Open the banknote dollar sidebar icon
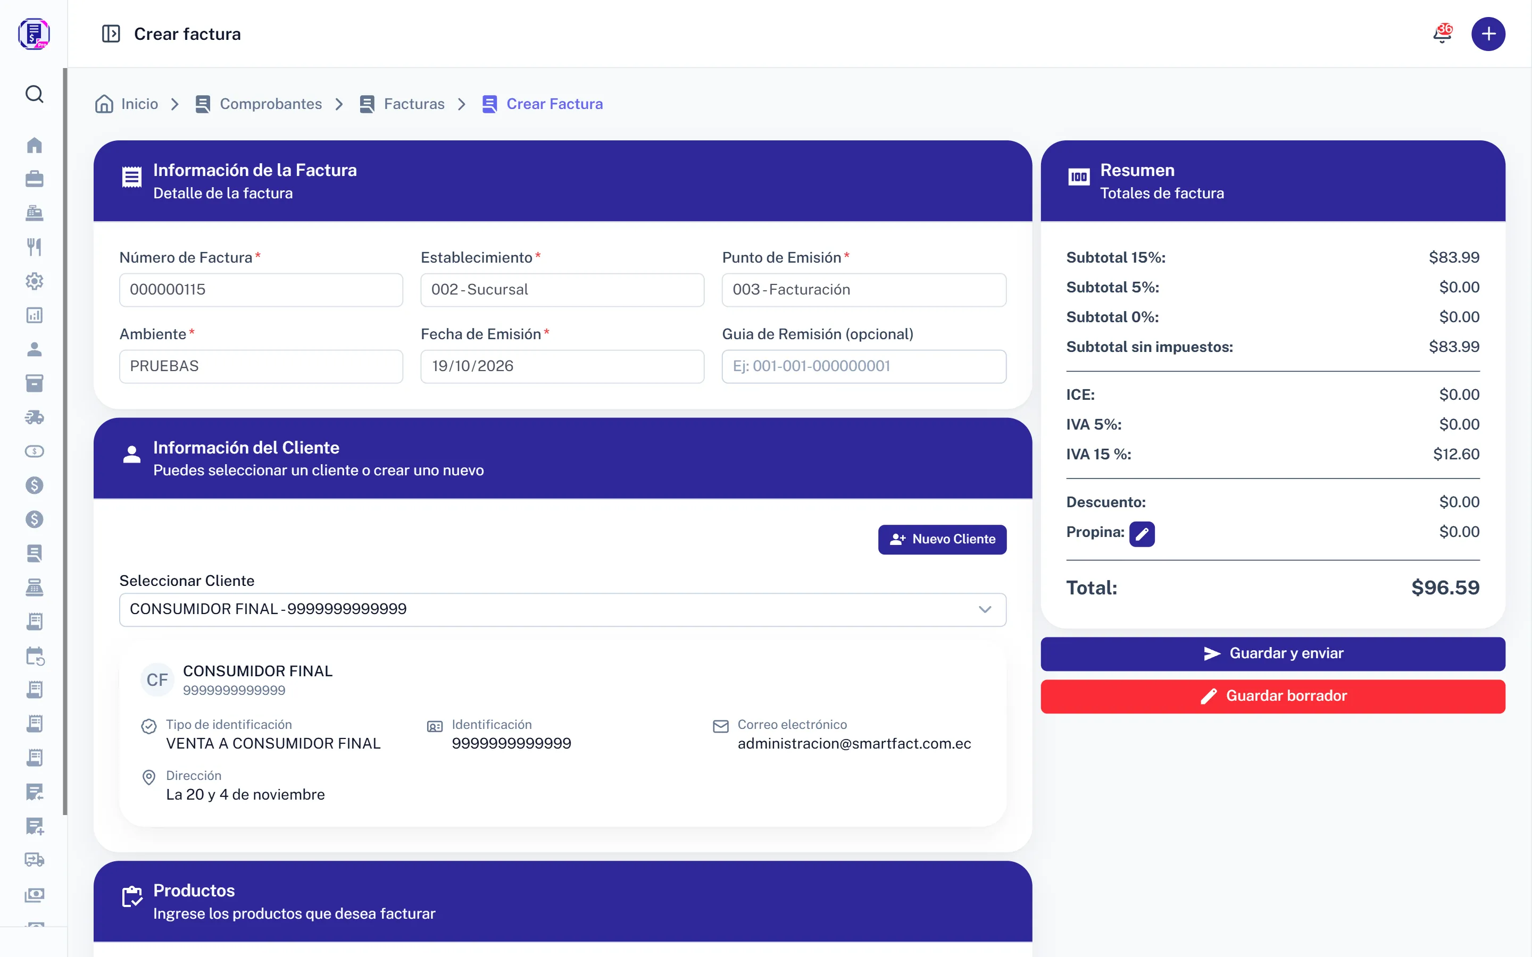This screenshot has width=1532, height=957. coord(34,451)
